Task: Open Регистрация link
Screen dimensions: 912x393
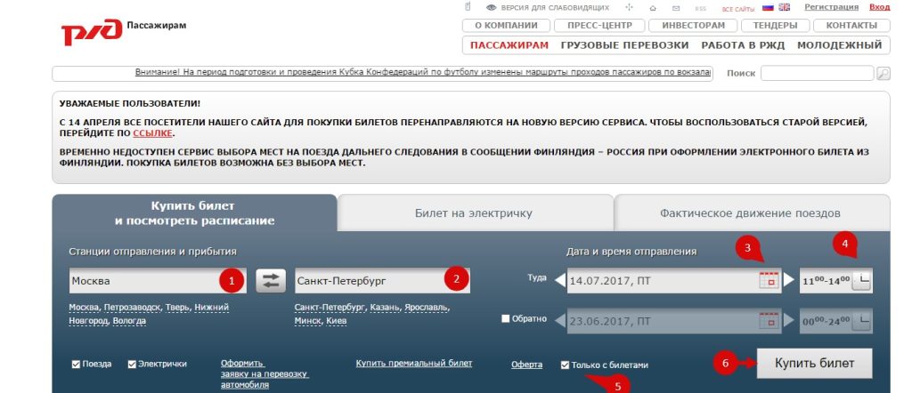Action: (831, 7)
